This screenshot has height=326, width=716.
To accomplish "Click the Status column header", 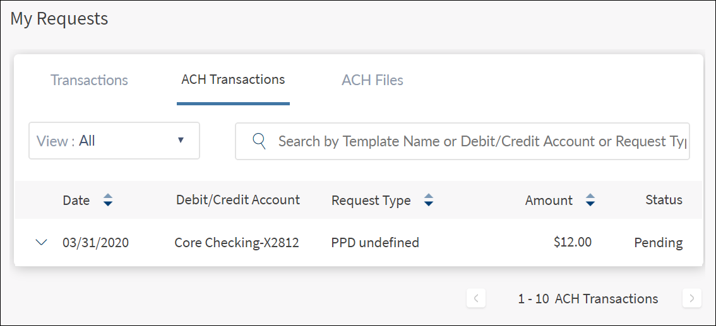I will click(664, 200).
